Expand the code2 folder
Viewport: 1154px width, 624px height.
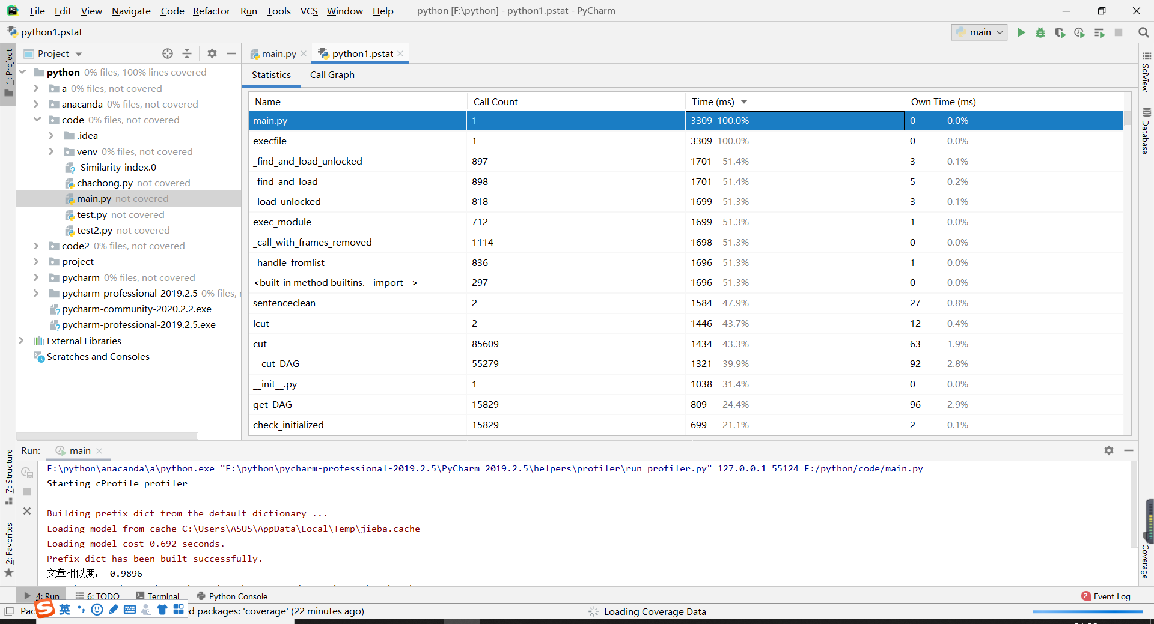36,246
